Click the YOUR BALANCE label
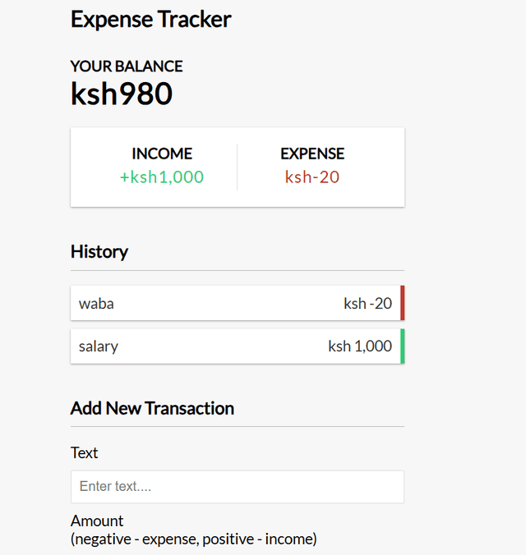526x555 pixels. pos(127,67)
